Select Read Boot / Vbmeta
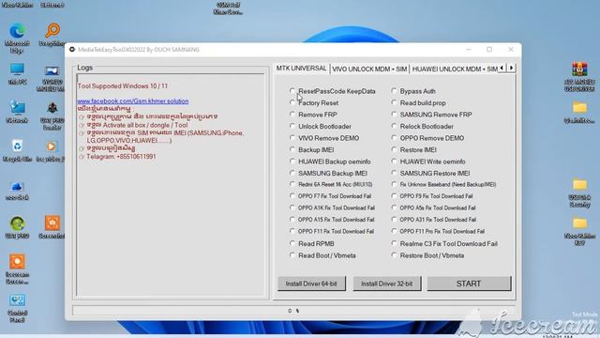Screen dimensions: 600x338 click(292, 255)
